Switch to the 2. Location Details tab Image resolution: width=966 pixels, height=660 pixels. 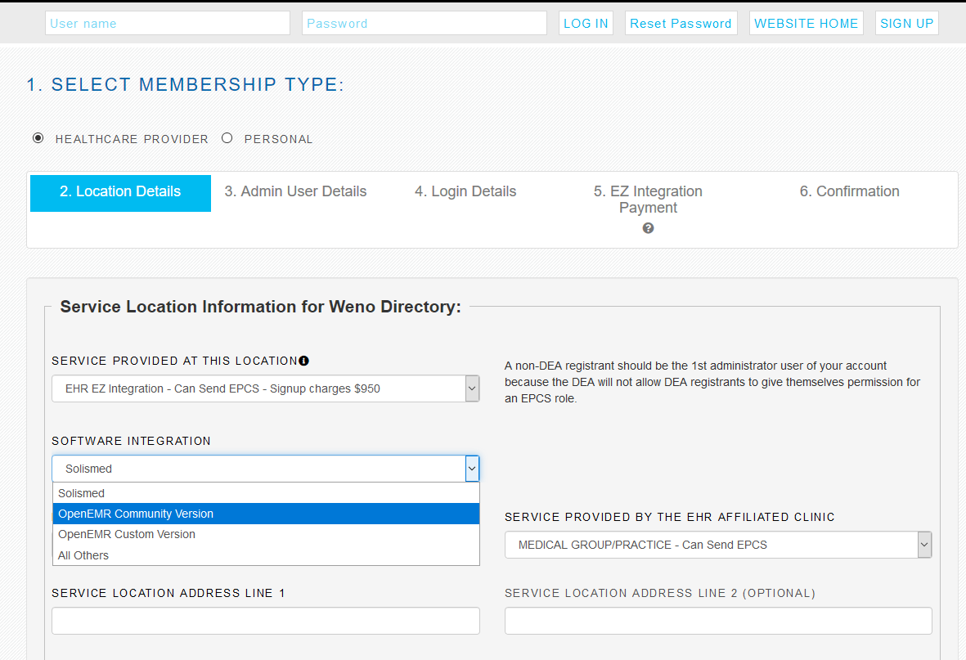(x=121, y=193)
